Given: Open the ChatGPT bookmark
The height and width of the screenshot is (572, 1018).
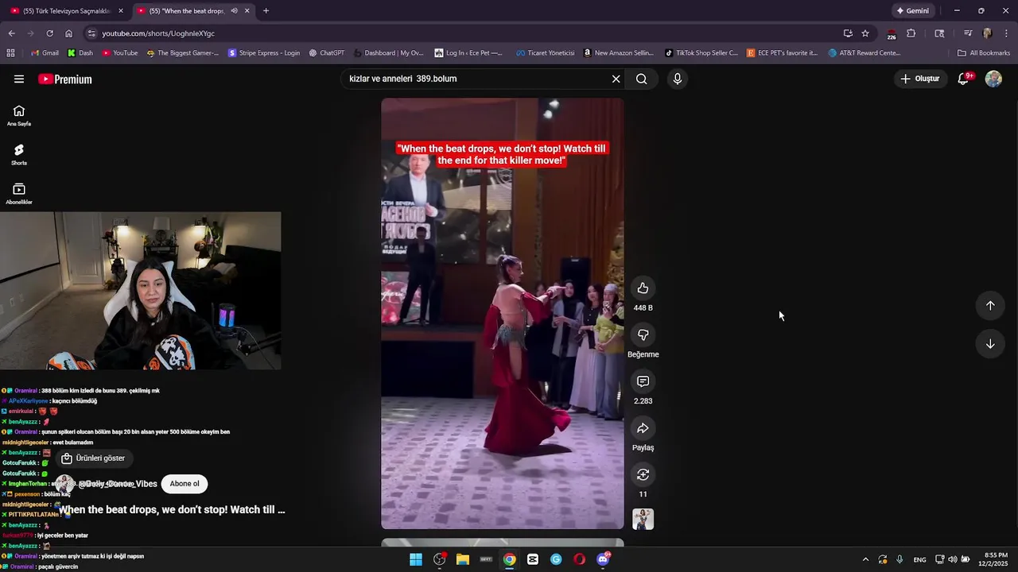Looking at the screenshot, I should 327,53.
